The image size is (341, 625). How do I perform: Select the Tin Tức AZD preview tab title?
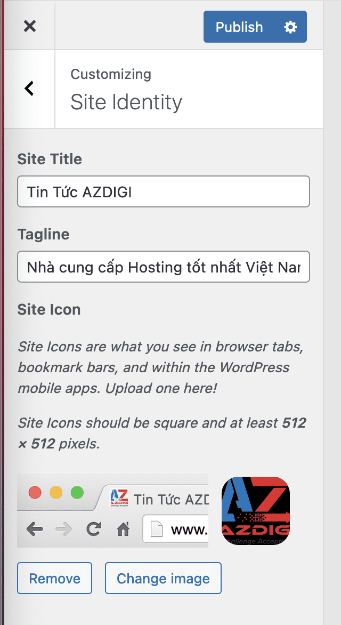(170, 500)
